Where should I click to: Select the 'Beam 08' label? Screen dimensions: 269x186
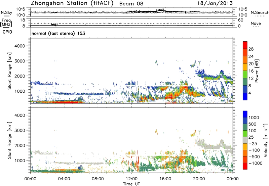(131, 4)
